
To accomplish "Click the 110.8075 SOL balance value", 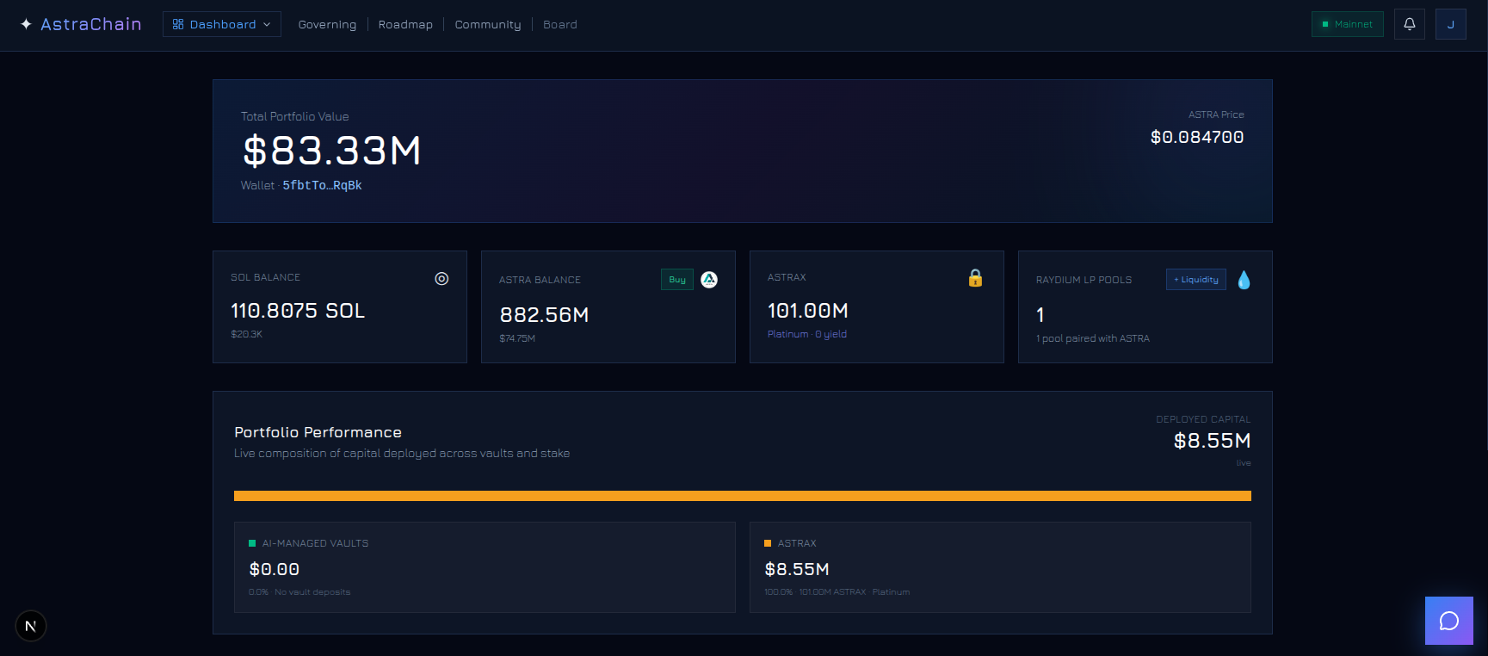I will pos(298,311).
